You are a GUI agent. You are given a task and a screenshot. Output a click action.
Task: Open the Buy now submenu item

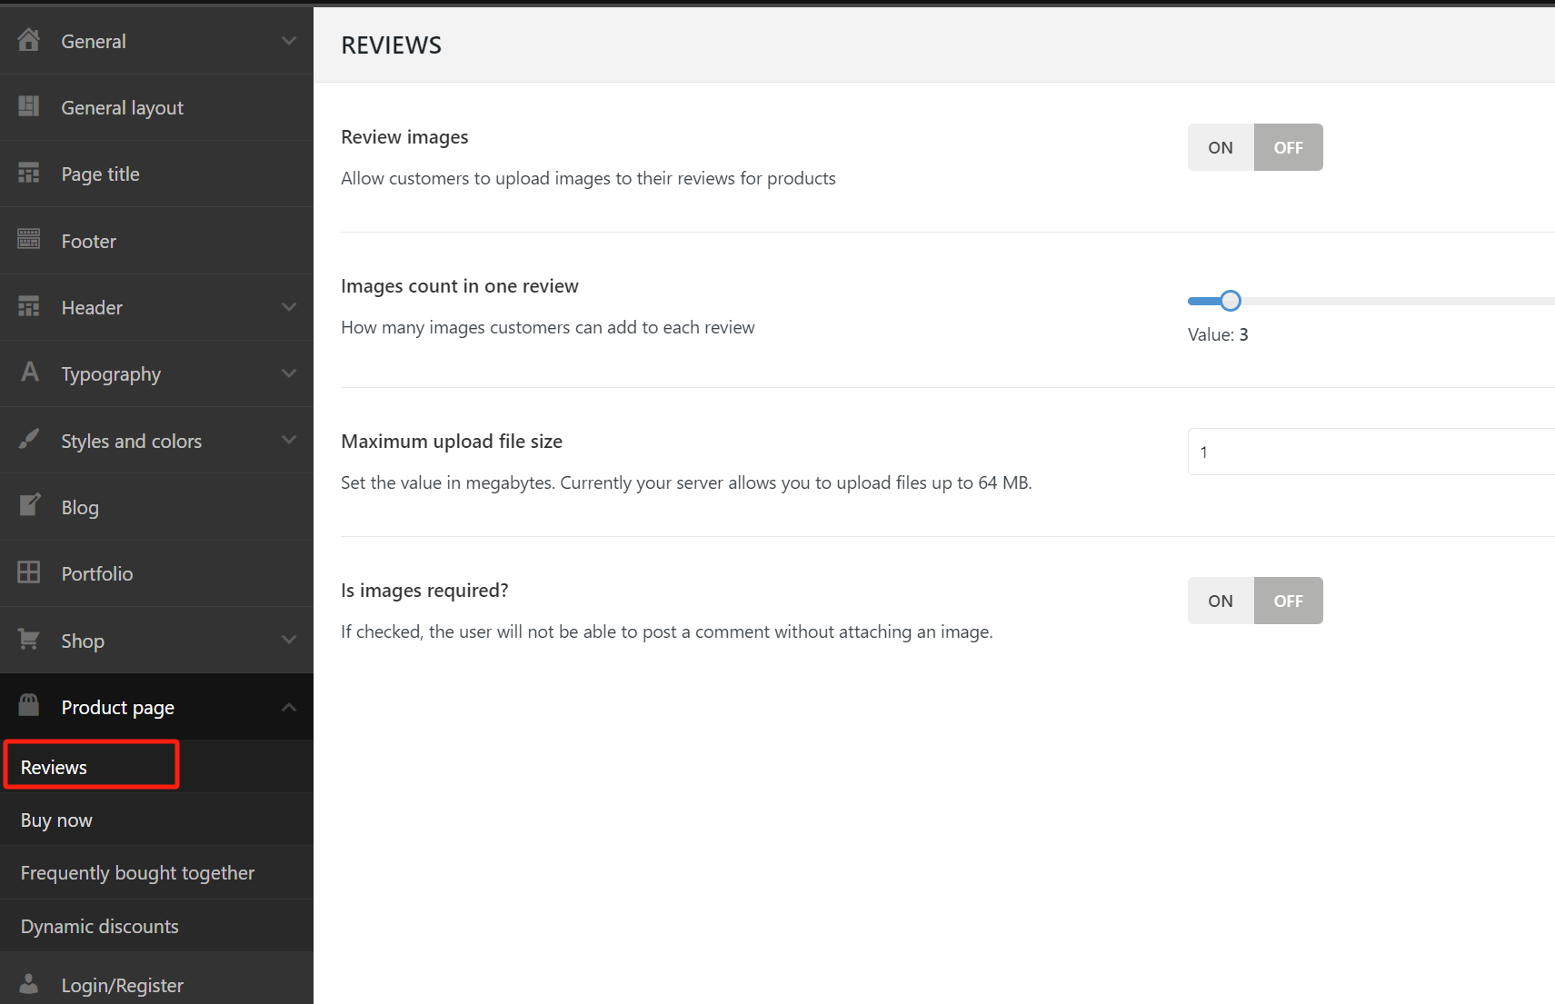[x=56, y=820]
